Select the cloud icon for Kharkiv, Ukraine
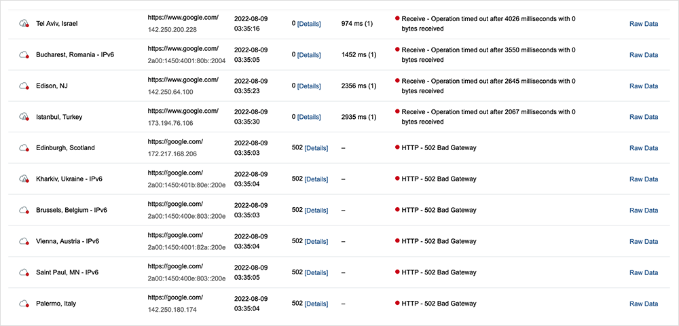 tap(24, 179)
